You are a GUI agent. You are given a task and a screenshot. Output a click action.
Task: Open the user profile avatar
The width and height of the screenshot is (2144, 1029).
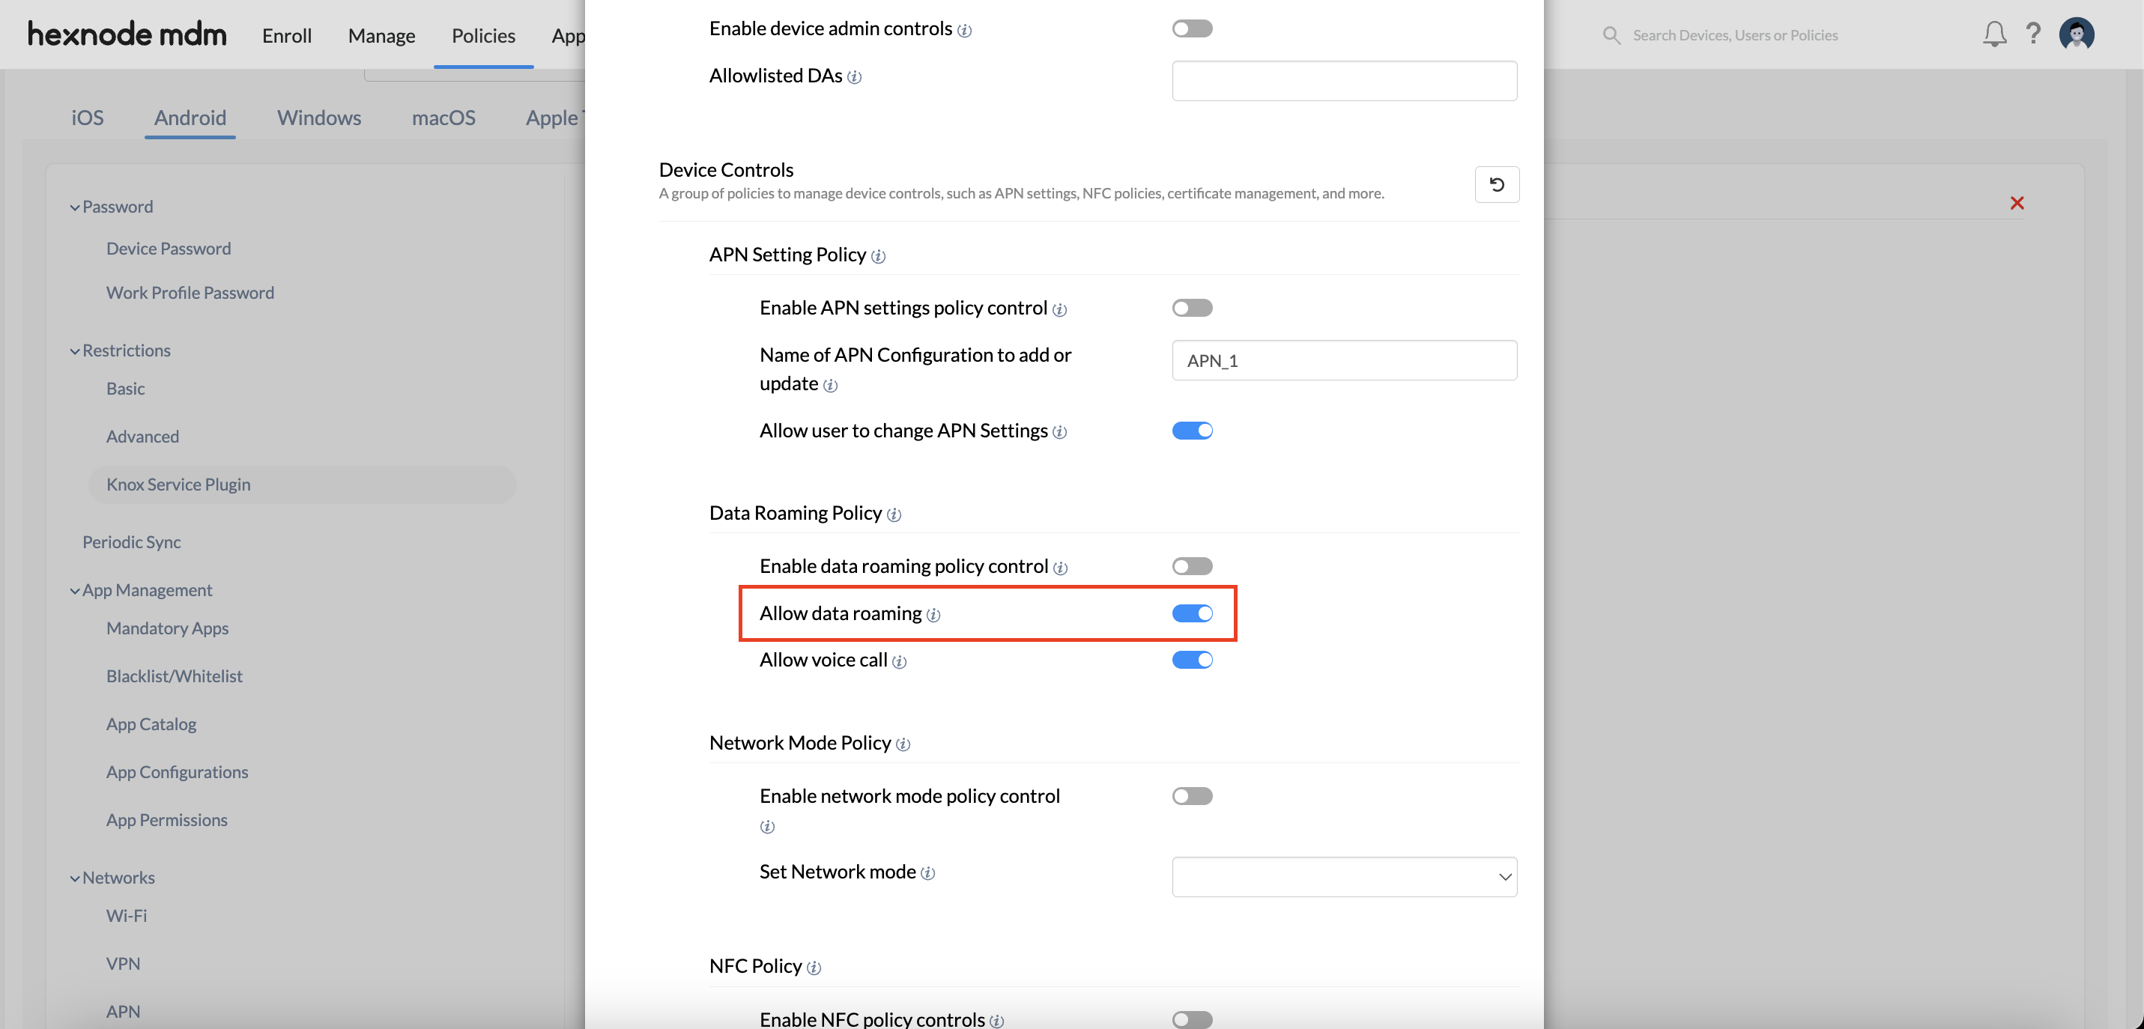[x=2077, y=34]
